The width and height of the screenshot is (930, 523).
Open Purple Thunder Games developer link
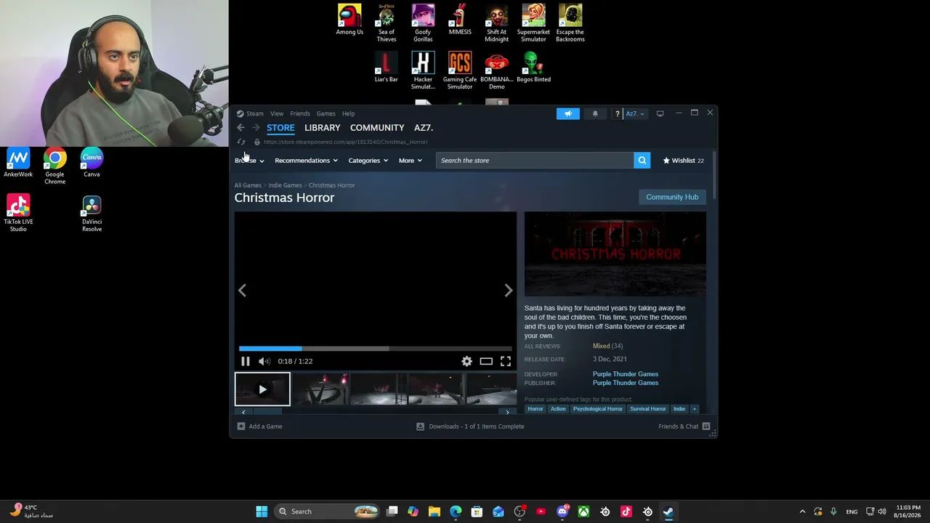(x=626, y=374)
